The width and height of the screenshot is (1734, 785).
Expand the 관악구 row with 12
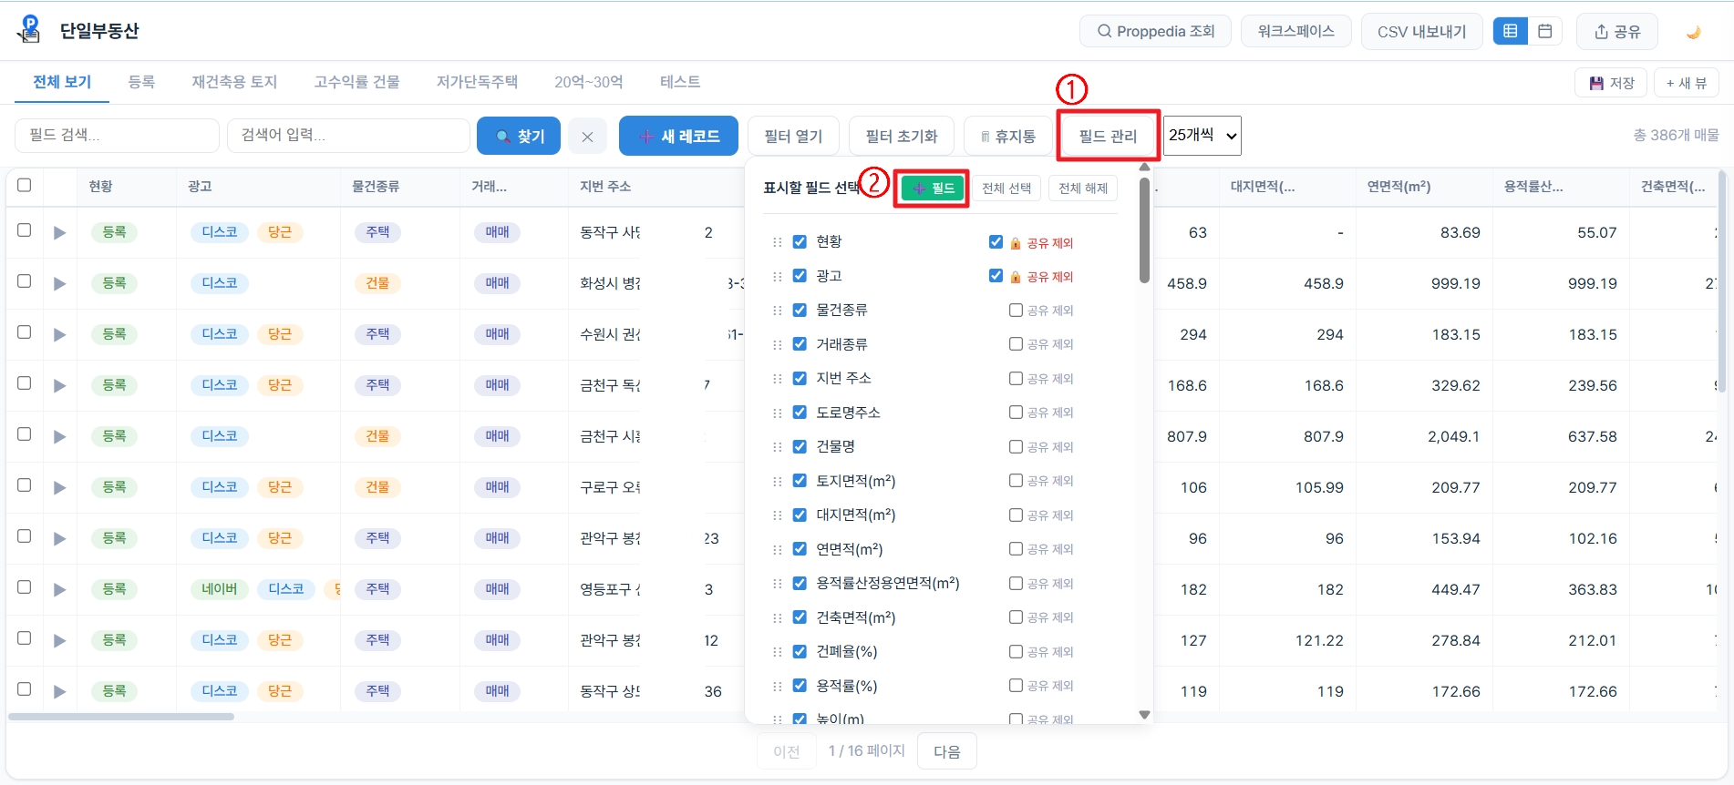pos(60,640)
